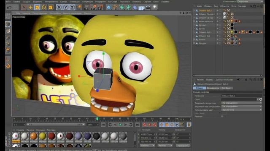The width and height of the screenshot is (270, 151).
Task: Switch to the Общие attribute tab
Action: [200, 88]
